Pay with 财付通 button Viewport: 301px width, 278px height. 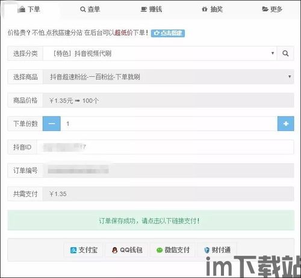tap(217, 250)
